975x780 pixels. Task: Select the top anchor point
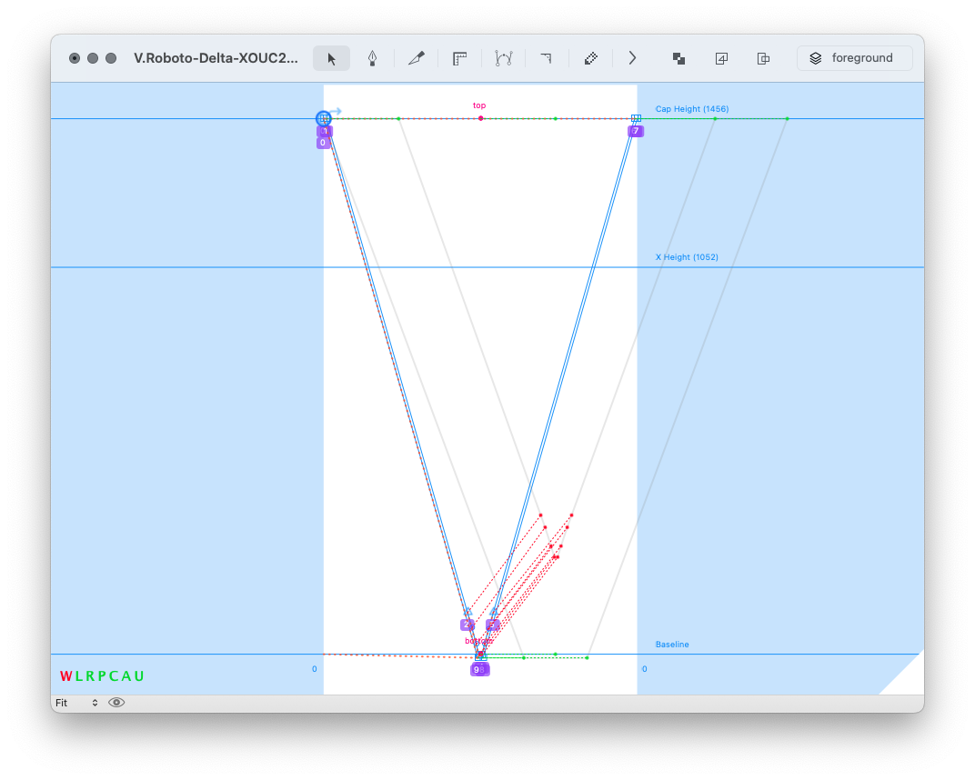point(480,118)
